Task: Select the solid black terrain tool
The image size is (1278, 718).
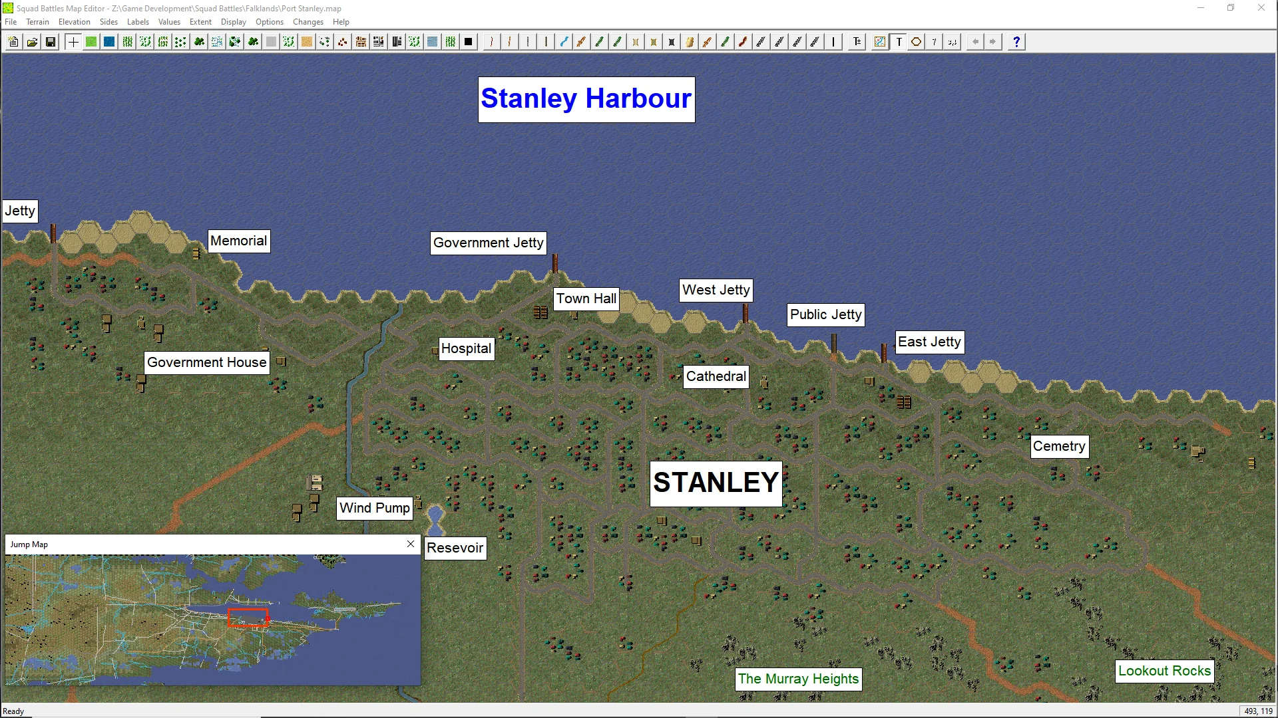Action: coord(469,42)
